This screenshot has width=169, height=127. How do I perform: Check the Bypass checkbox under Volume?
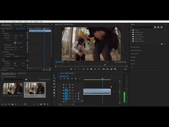(x=15, y=64)
